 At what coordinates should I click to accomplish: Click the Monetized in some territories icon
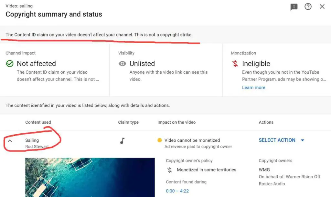tap(169, 170)
